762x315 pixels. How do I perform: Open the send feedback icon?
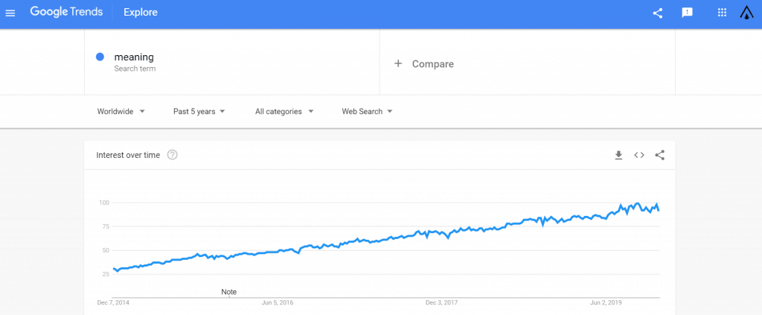pos(688,13)
